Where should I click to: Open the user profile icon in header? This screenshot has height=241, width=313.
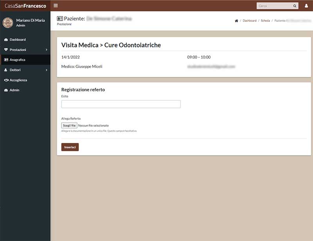306,6
